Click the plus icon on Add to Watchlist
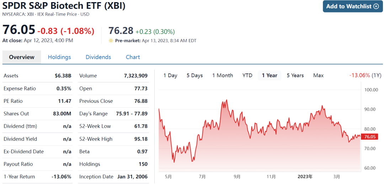 [376, 6]
